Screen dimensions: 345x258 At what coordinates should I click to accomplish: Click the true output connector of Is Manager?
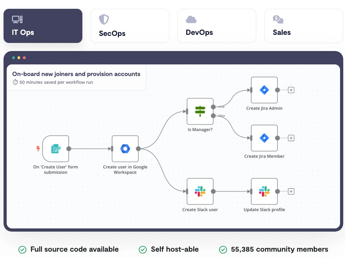pos(213,107)
